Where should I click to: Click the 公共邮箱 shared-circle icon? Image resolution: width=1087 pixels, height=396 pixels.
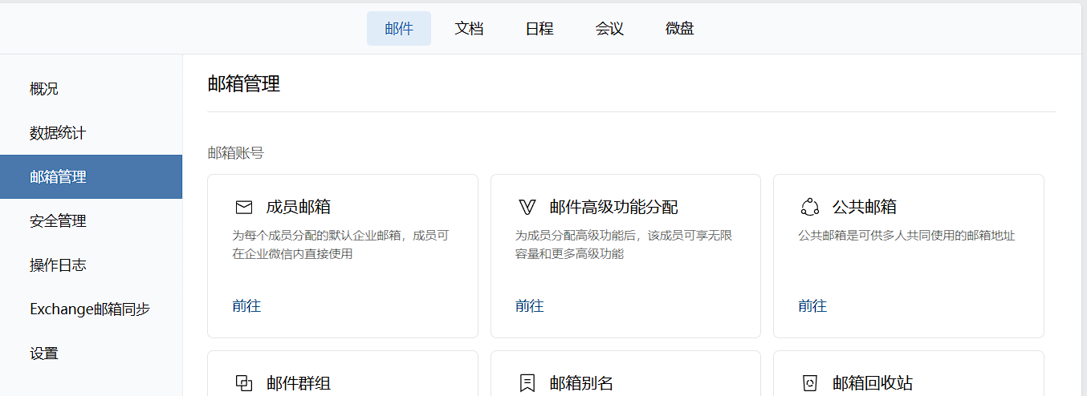click(x=809, y=208)
